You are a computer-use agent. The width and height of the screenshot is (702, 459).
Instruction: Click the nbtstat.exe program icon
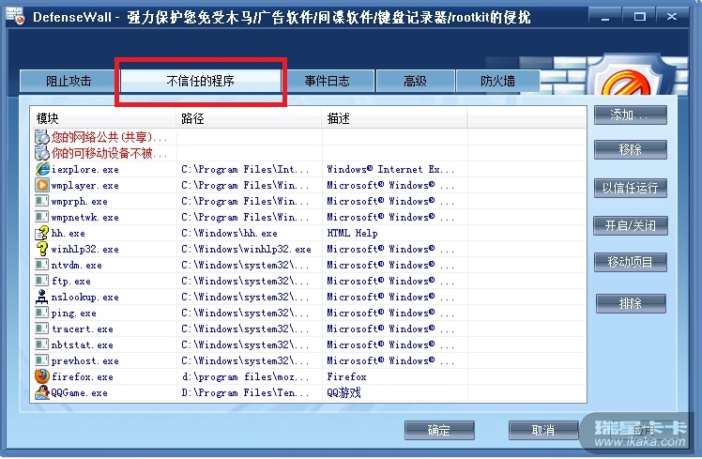[41, 344]
